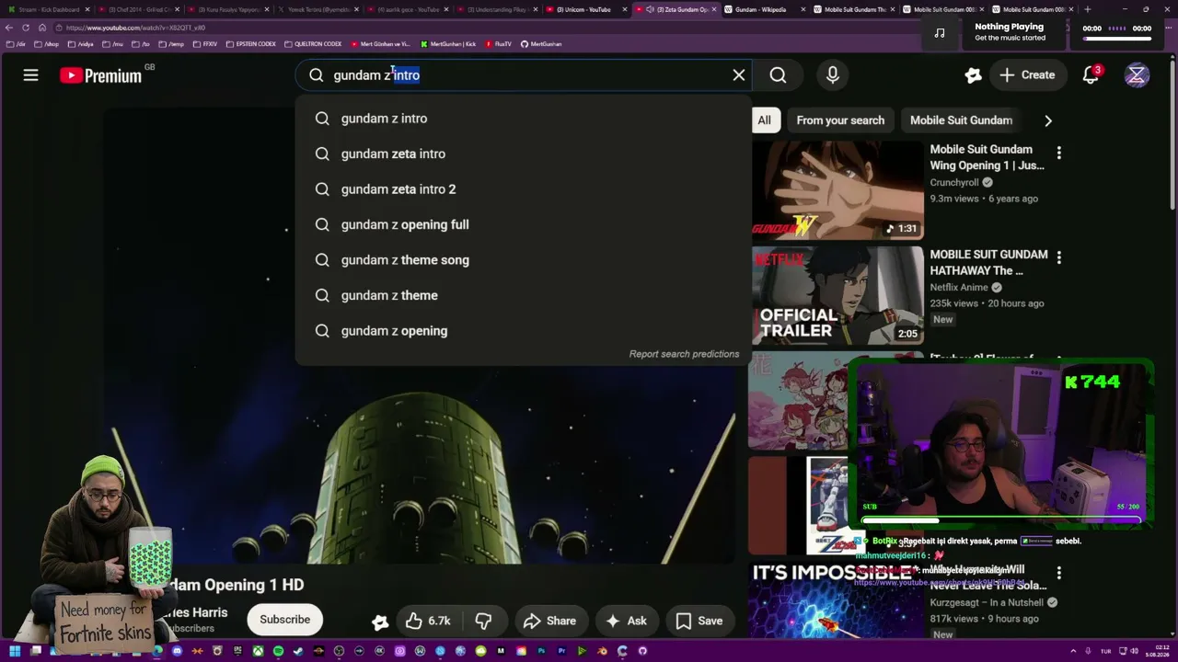Open 'Mobile Suit Gundam Wing Opening 1' title

pyautogui.click(x=987, y=157)
